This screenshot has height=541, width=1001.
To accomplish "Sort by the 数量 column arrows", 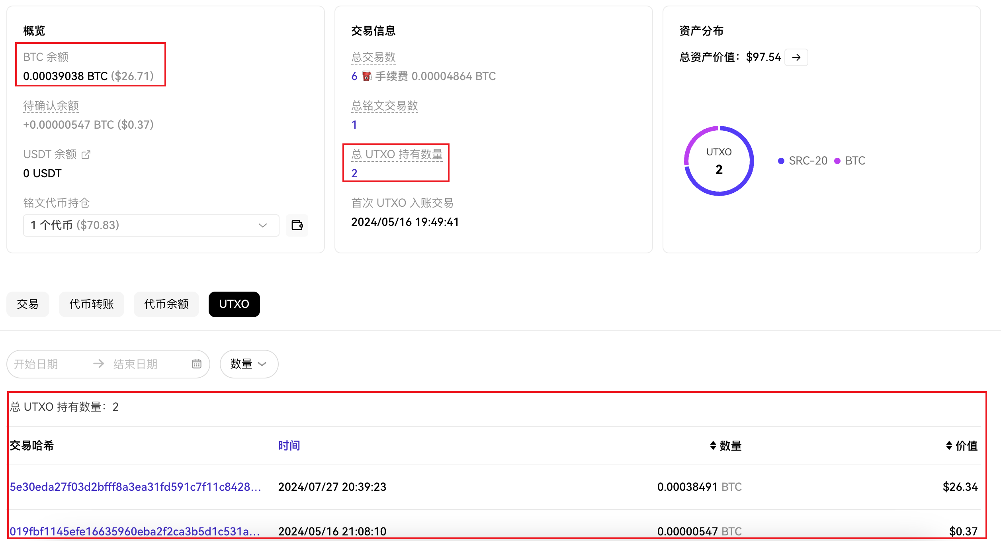I will pyautogui.click(x=713, y=445).
